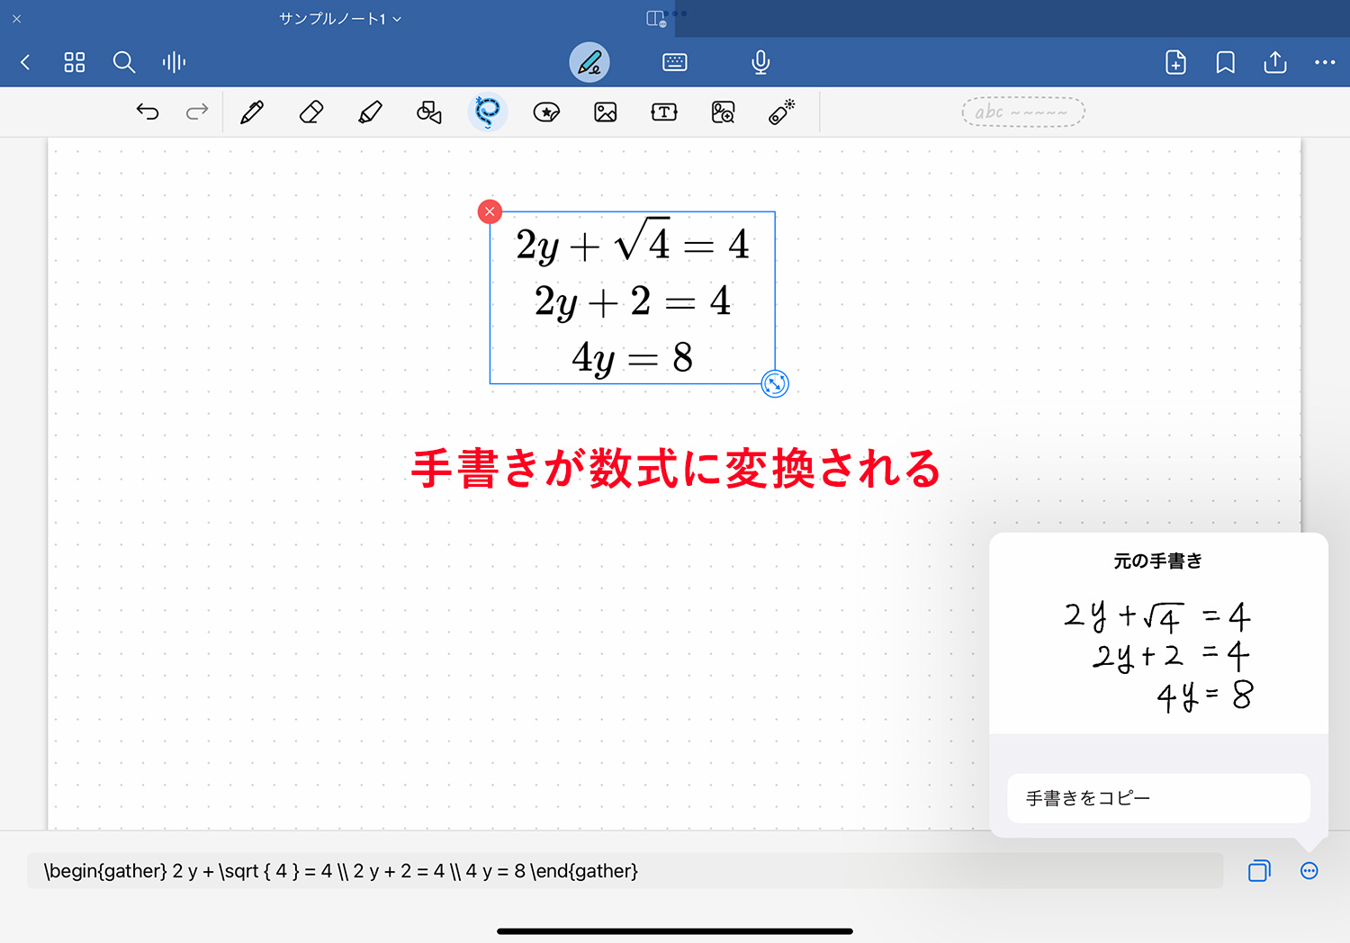Open the image zoom tool

point(724,112)
